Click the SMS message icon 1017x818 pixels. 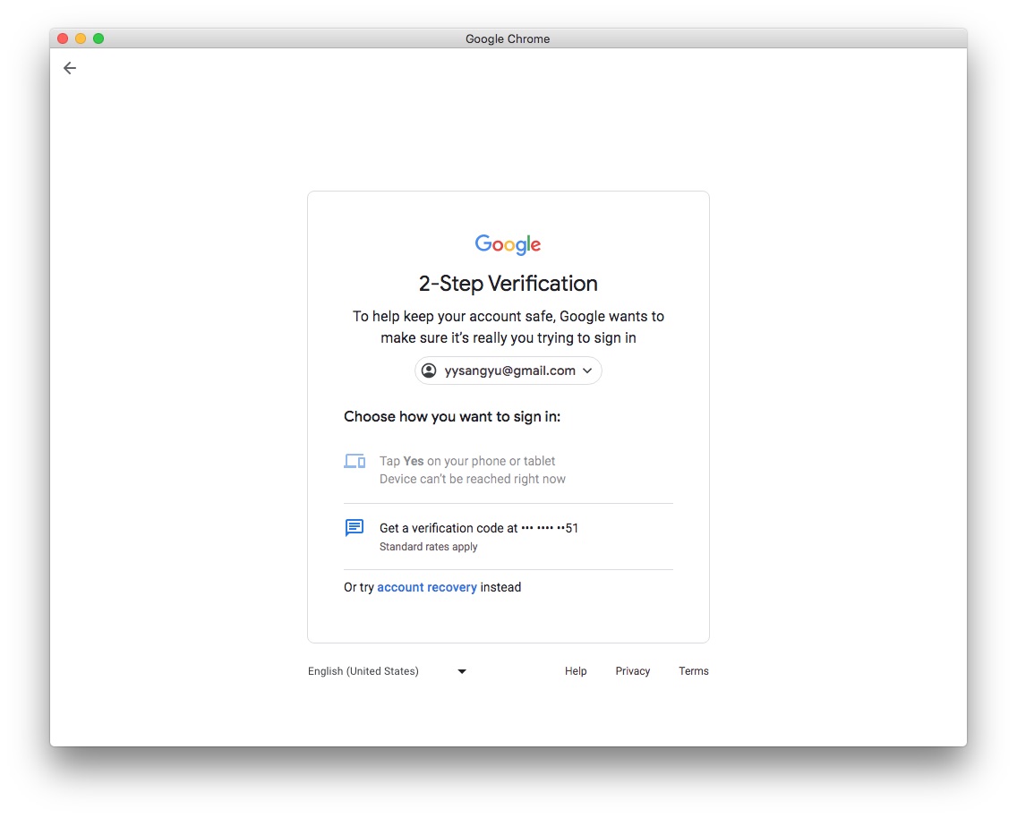point(355,528)
